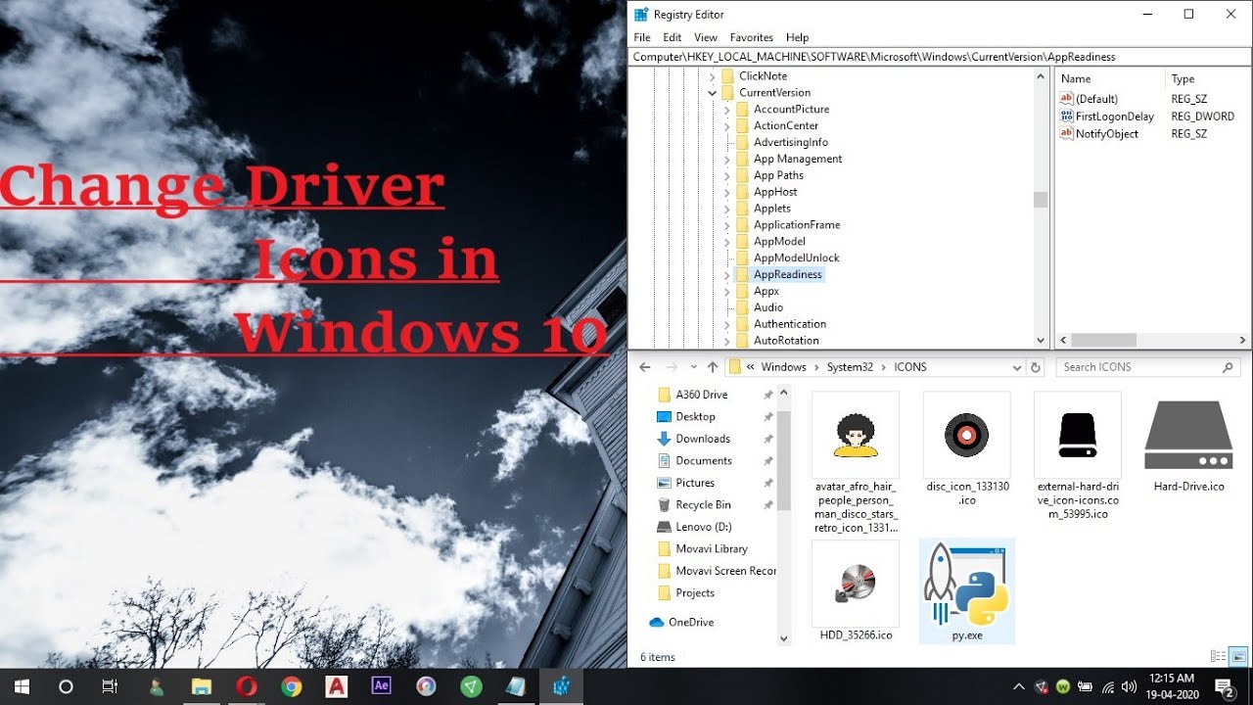Open the Windows Start menu
This screenshot has height=705, width=1253.
[22, 686]
